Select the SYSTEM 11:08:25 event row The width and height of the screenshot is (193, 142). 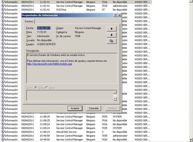click(76, 116)
